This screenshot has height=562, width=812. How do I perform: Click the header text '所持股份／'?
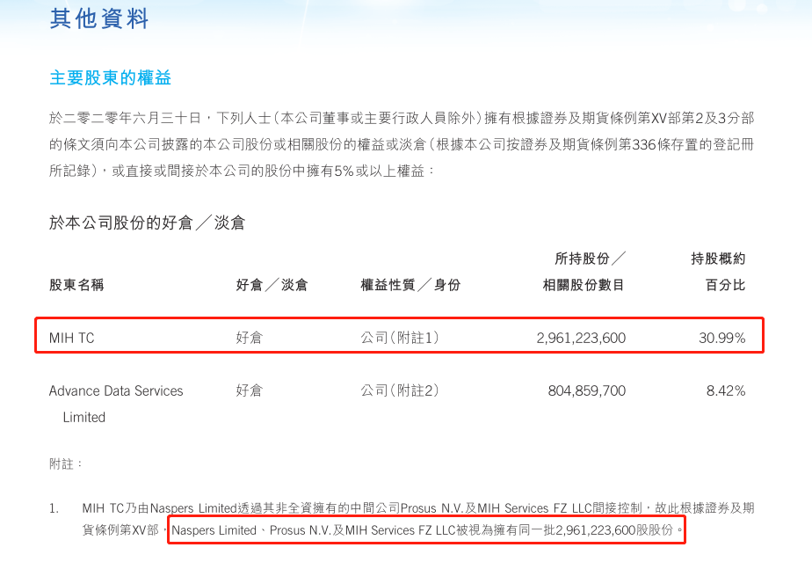591,259
